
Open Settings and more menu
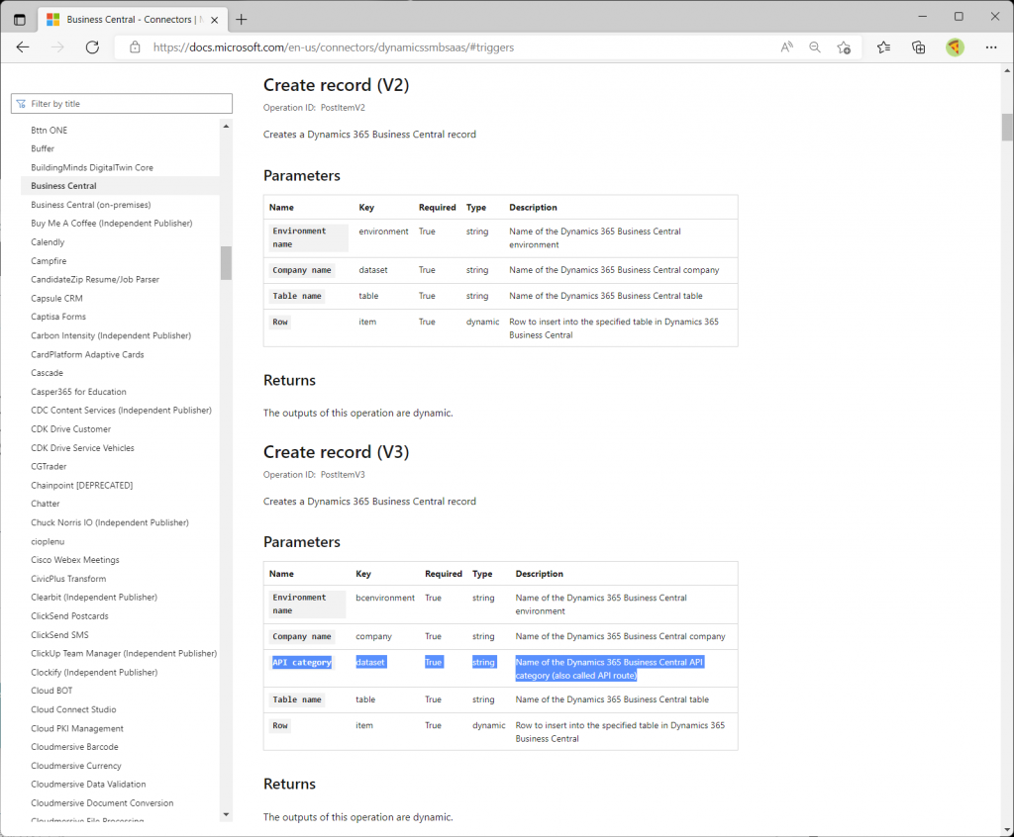pyautogui.click(x=990, y=47)
